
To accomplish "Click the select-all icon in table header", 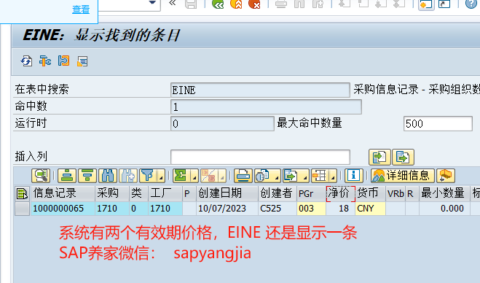I will coord(22,193).
